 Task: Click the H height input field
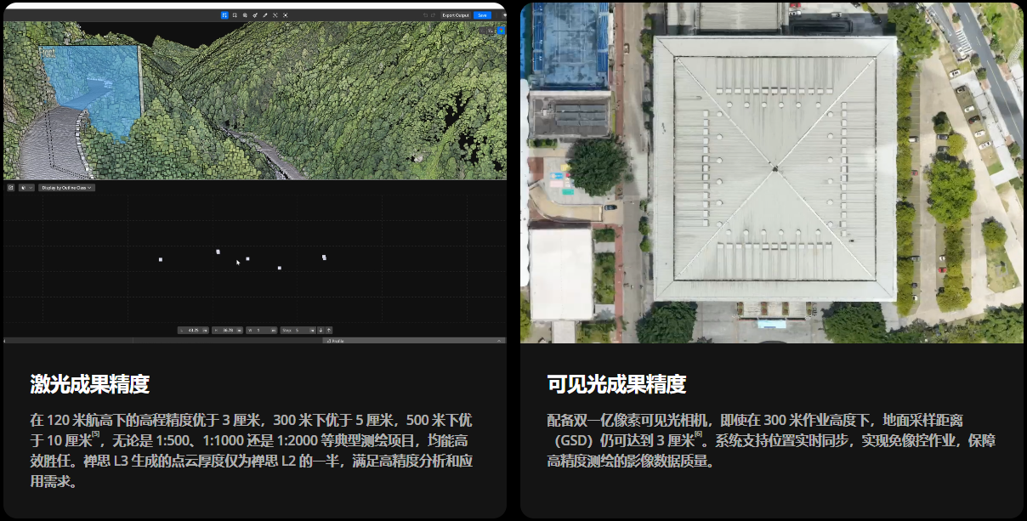click(228, 330)
